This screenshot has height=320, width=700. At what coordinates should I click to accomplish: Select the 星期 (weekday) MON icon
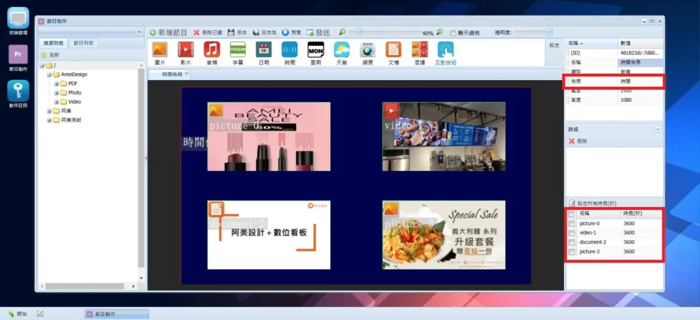click(x=315, y=51)
